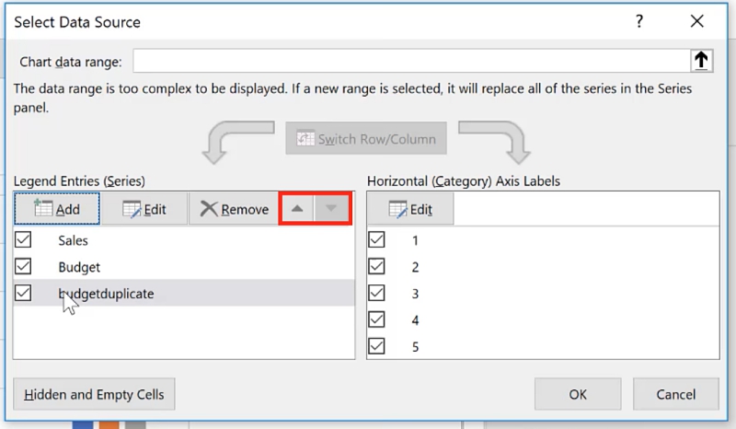The height and width of the screenshot is (429, 736).
Task: Select the Sales series entry
Action: coord(73,240)
